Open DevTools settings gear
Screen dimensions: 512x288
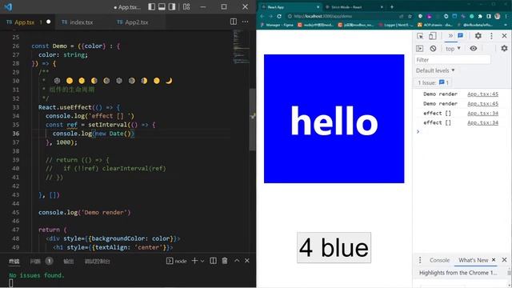click(478, 36)
